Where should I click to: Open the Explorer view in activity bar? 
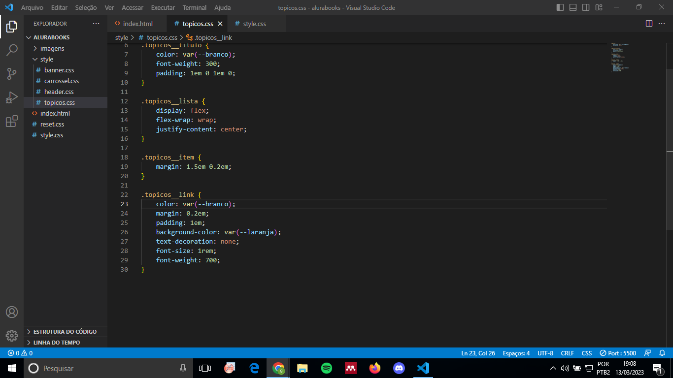point(12,27)
